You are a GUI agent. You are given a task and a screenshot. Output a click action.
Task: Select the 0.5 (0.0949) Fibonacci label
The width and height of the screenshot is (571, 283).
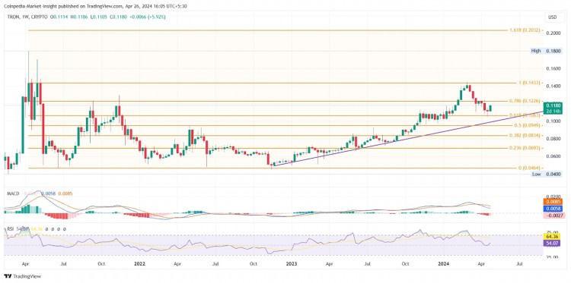(x=527, y=125)
